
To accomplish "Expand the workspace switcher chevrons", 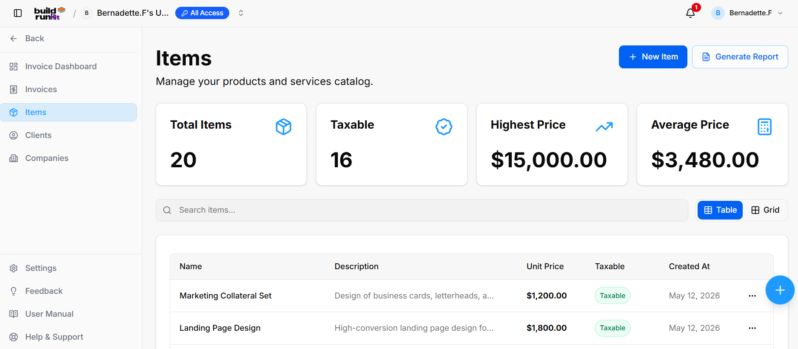I will (x=241, y=13).
